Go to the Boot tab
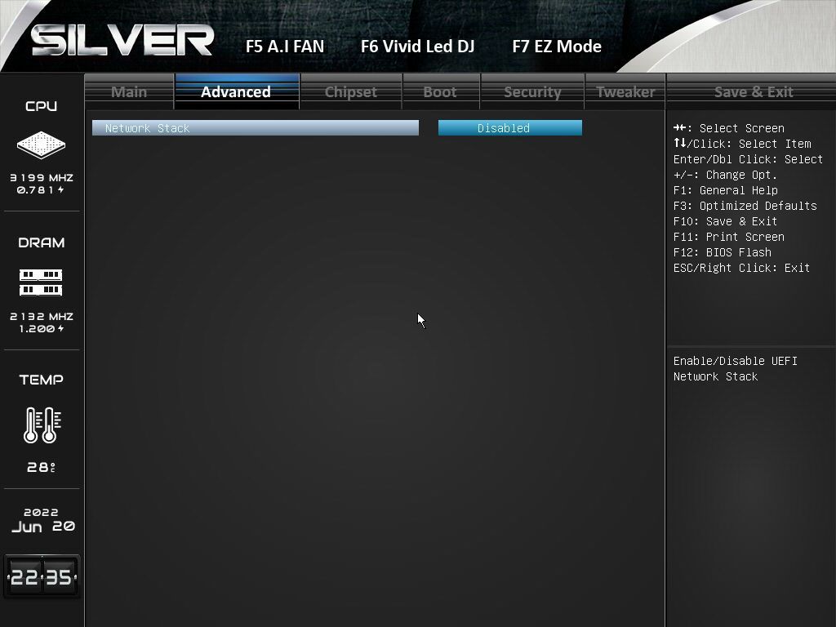 (440, 91)
